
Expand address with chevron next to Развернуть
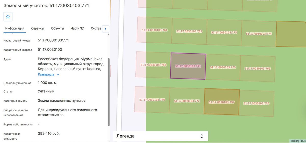pos(58,74)
